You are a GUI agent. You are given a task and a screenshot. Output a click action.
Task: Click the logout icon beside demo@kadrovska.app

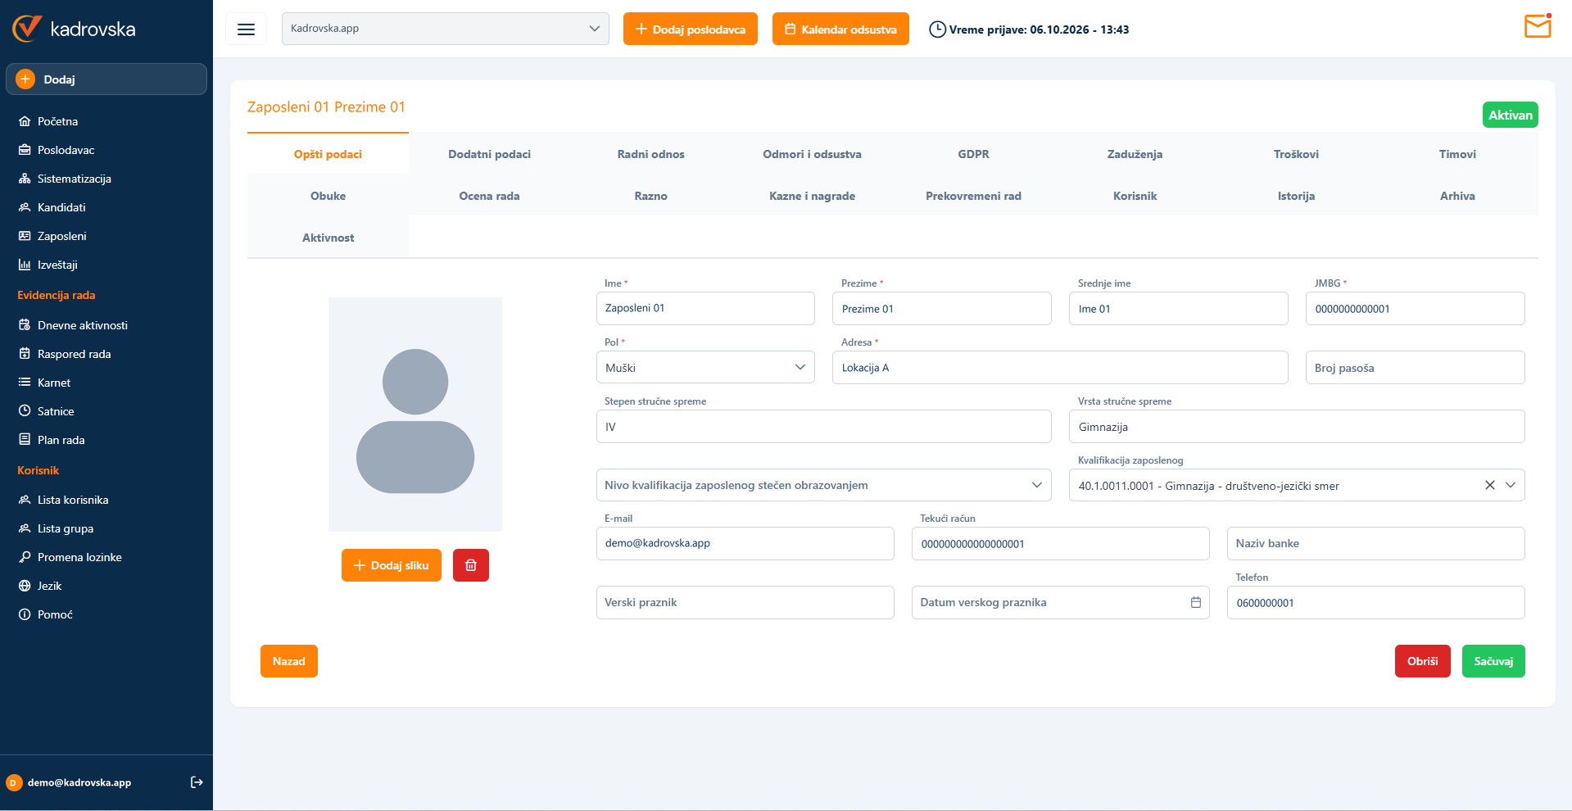point(197,782)
